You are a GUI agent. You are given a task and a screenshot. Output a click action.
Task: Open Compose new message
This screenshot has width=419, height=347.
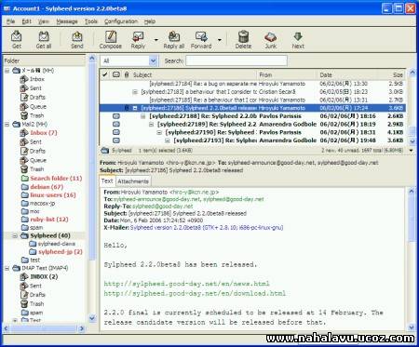(x=111, y=40)
